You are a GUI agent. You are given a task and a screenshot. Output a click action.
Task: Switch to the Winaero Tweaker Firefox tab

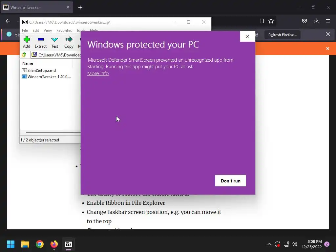pos(37,8)
